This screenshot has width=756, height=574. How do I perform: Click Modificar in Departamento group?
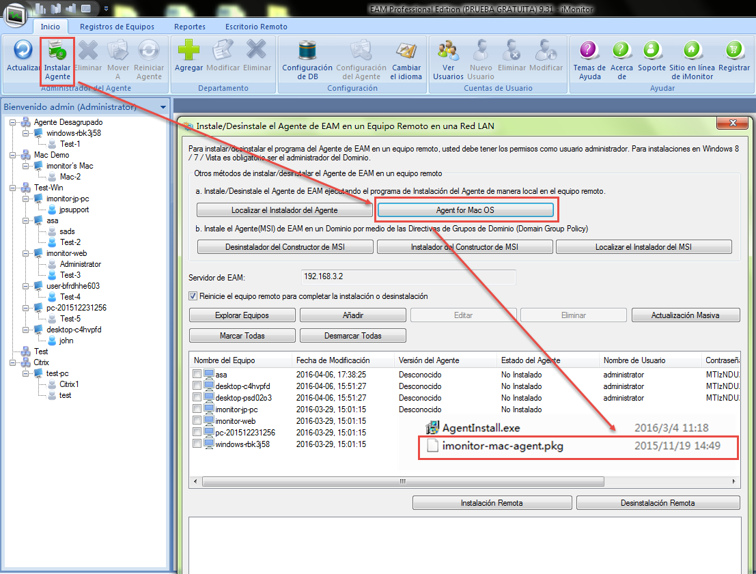[223, 55]
